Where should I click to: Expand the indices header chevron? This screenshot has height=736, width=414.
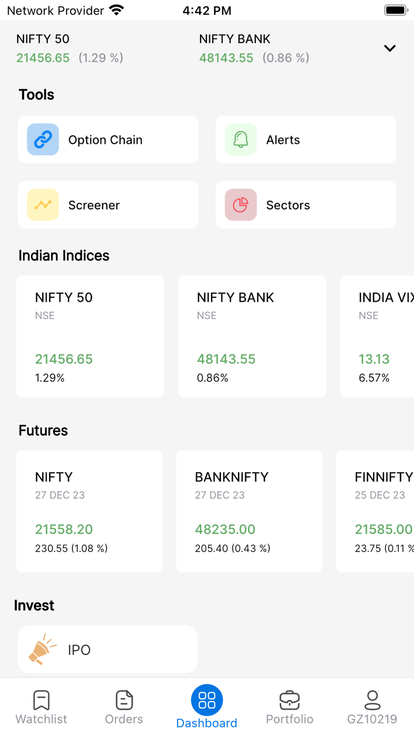[390, 48]
